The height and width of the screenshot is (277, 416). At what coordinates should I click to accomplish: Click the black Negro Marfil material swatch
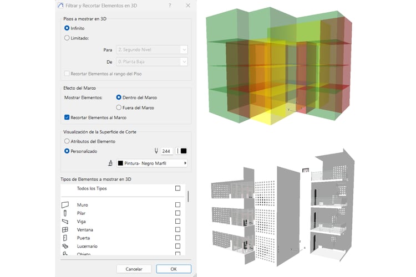pos(120,163)
